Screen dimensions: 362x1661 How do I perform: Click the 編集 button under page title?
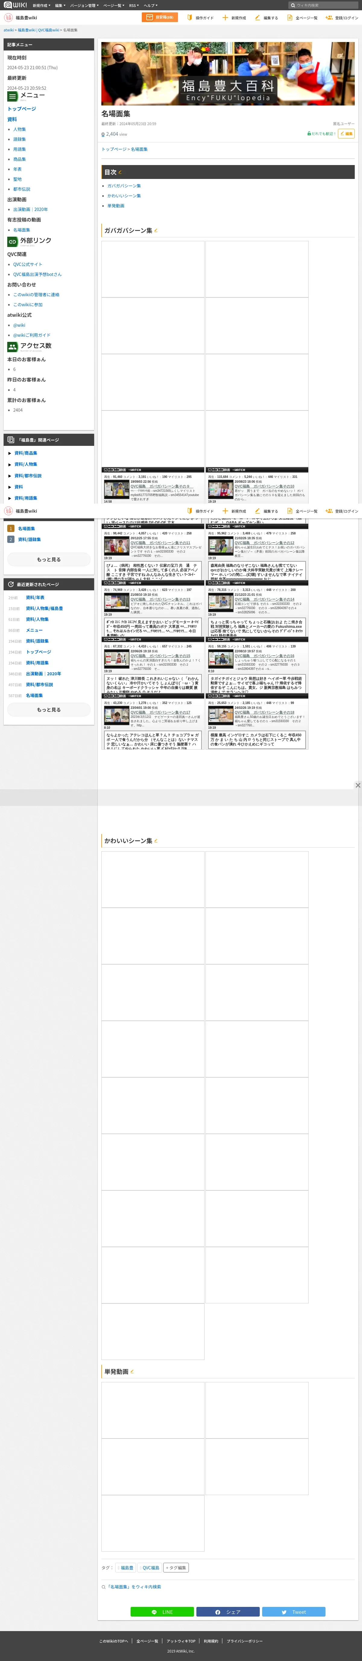[347, 134]
